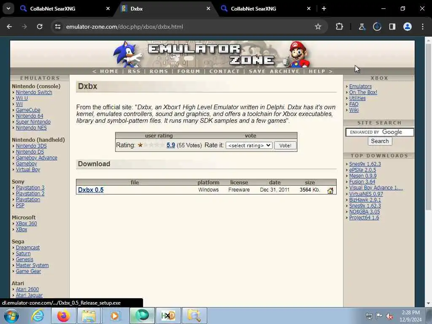Screen dimensions: 432x324
Task: Open ePSXe 2.0.5 top download
Action: click(362, 170)
